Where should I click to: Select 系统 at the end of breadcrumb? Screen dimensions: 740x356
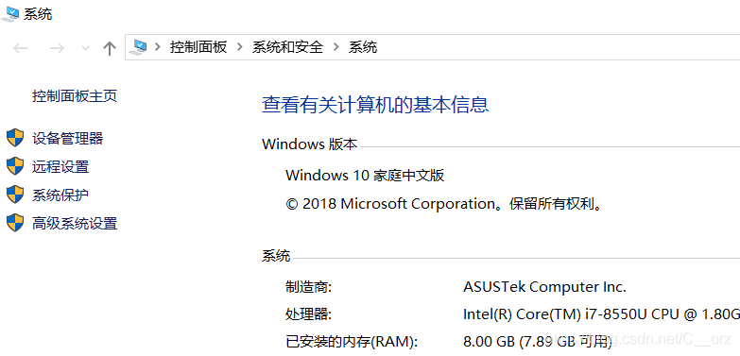pos(363,47)
